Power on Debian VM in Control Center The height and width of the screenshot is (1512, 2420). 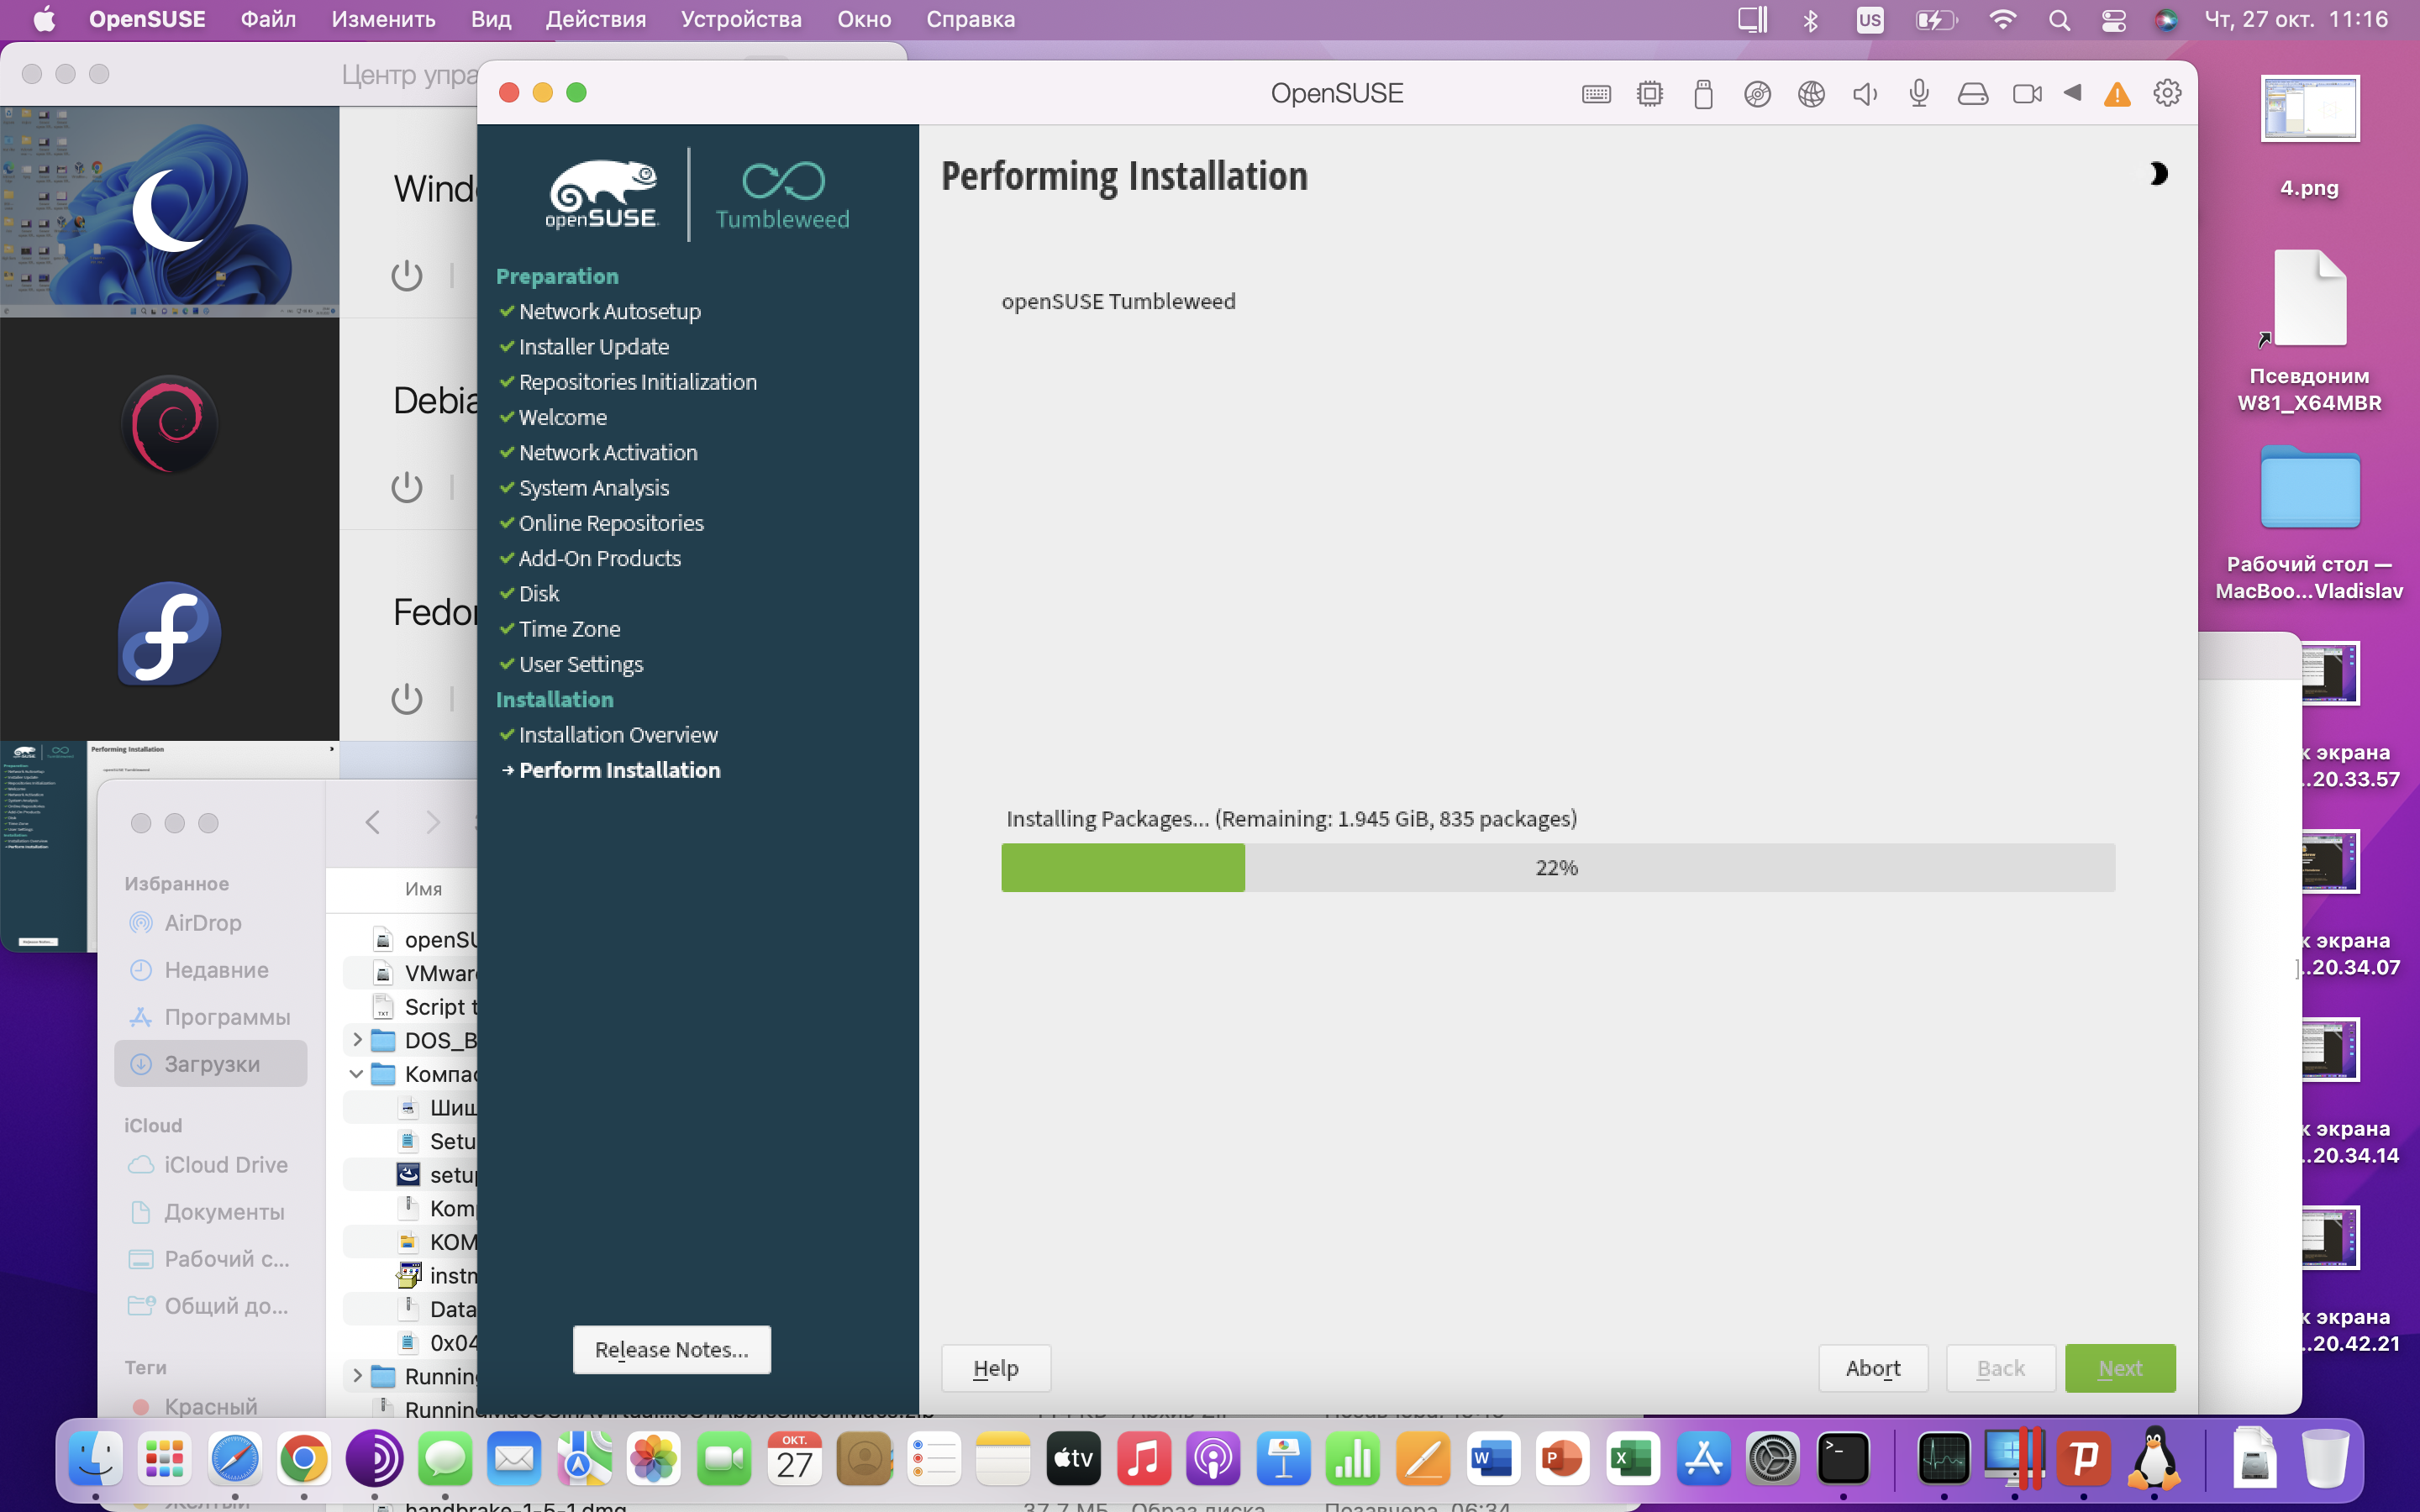[407, 487]
